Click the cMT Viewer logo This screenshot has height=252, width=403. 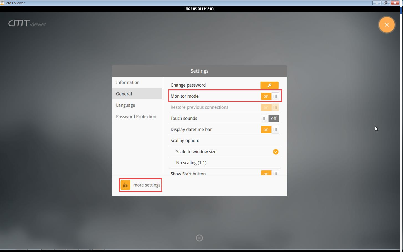click(27, 23)
